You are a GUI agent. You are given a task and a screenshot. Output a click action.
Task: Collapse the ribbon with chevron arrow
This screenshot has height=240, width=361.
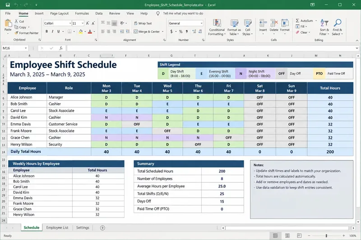(357, 41)
